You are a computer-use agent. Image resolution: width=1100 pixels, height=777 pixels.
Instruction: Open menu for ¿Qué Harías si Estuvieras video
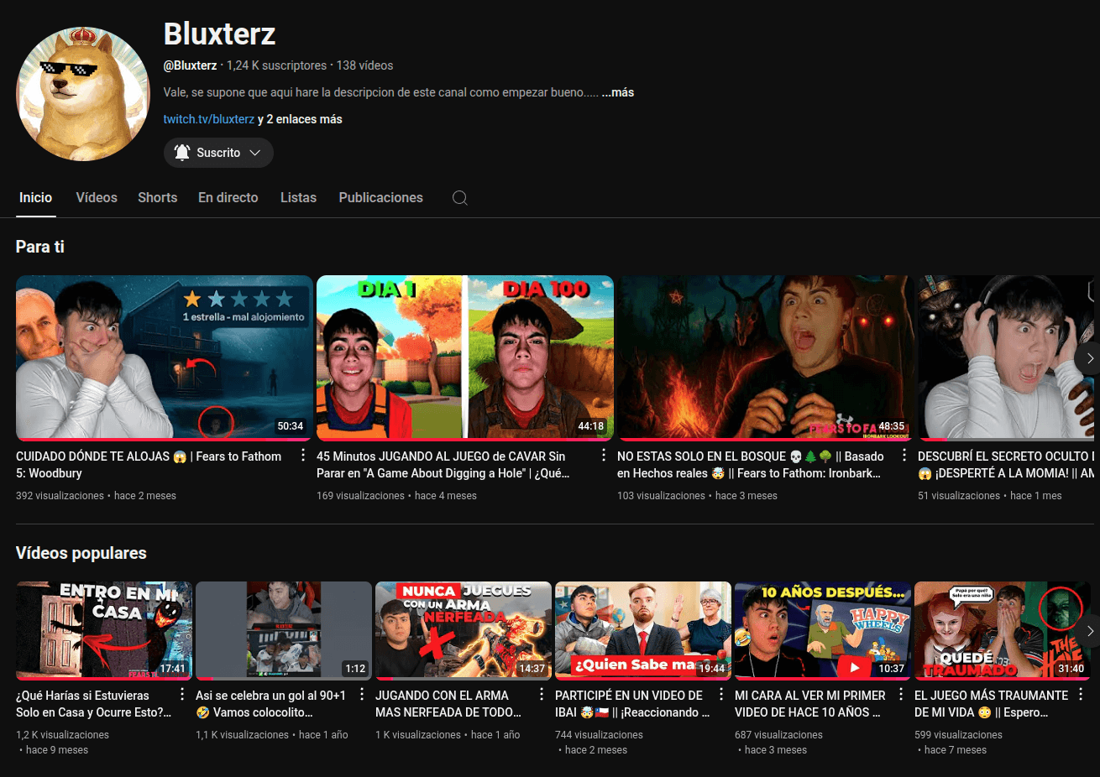click(x=182, y=695)
